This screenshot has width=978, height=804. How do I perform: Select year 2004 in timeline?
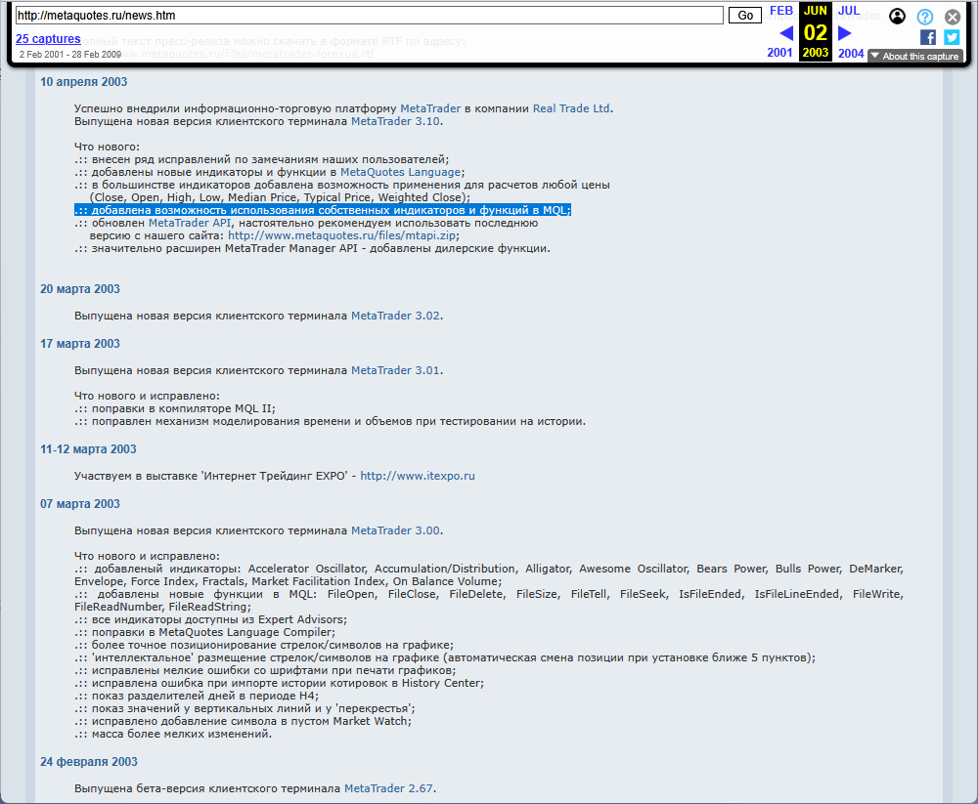click(851, 53)
